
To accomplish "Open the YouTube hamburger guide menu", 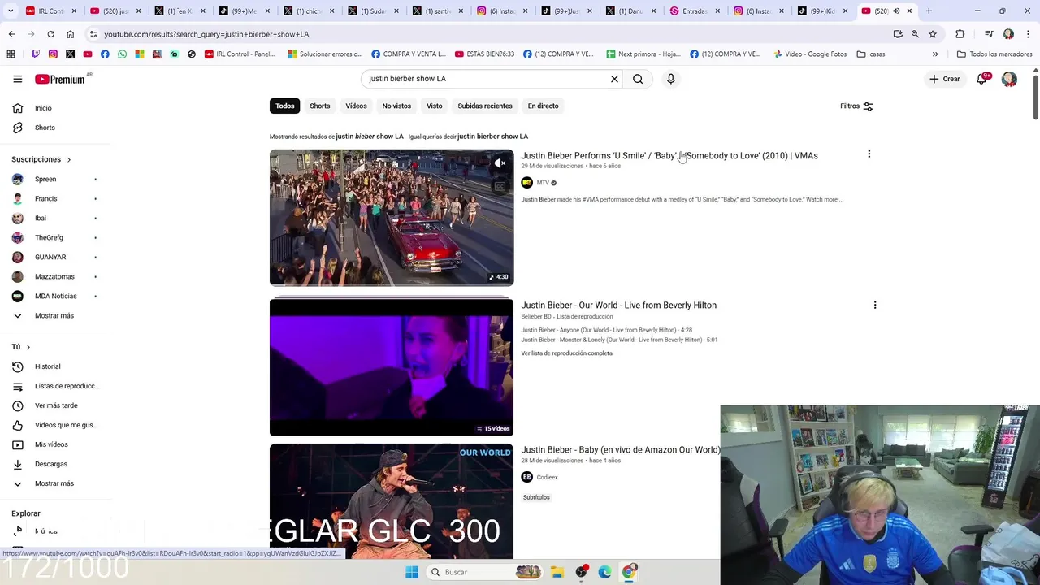I will [x=17, y=79].
